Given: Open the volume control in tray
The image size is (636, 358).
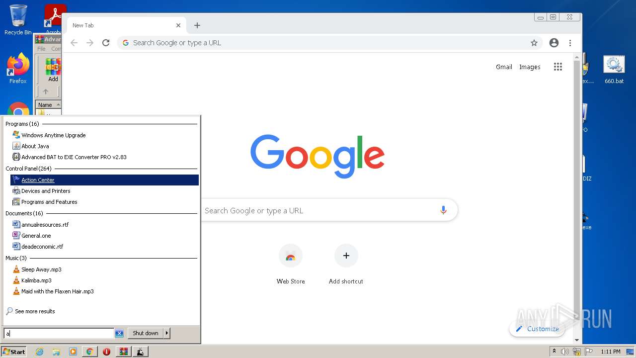Looking at the screenshot, I should click(x=565, y=352).
